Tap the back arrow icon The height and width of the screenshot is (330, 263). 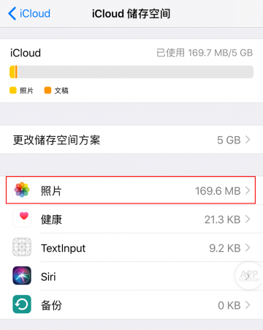12,13
